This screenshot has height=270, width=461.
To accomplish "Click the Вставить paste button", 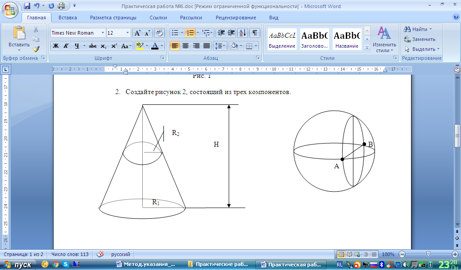I will 19,38.
